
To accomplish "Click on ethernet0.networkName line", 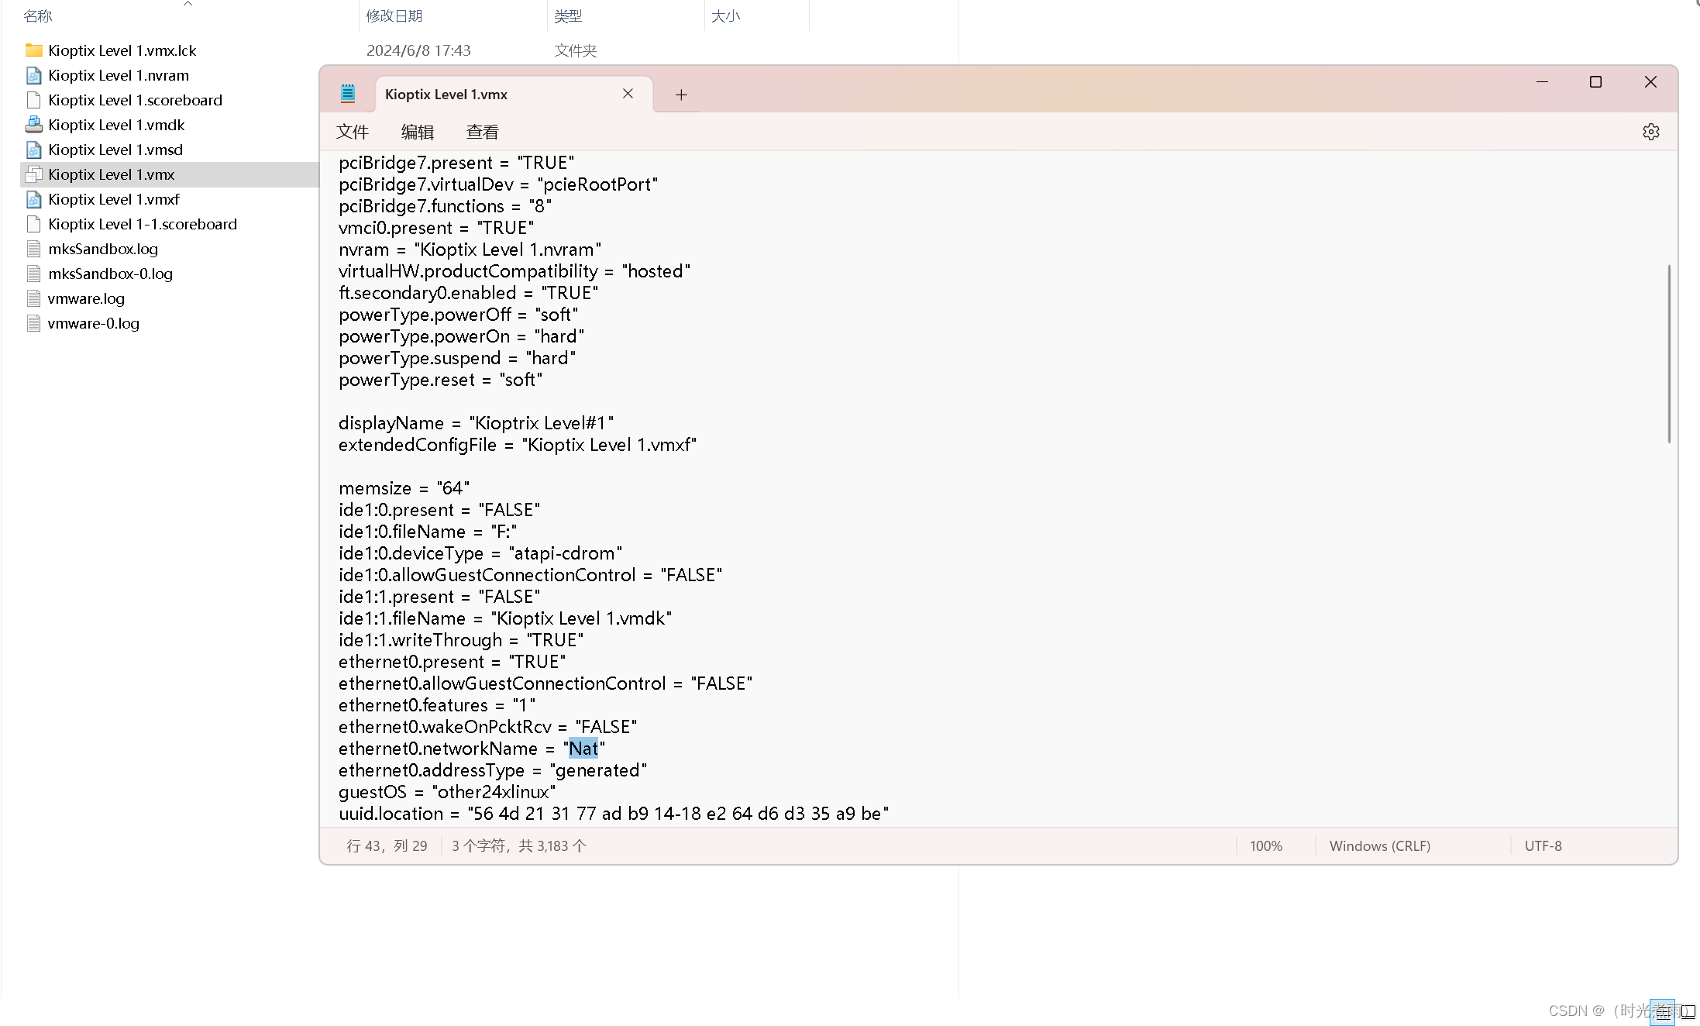I will (x=473, y=748).
